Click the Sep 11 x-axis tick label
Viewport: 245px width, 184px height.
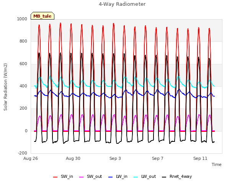click(x=200, y=158)
